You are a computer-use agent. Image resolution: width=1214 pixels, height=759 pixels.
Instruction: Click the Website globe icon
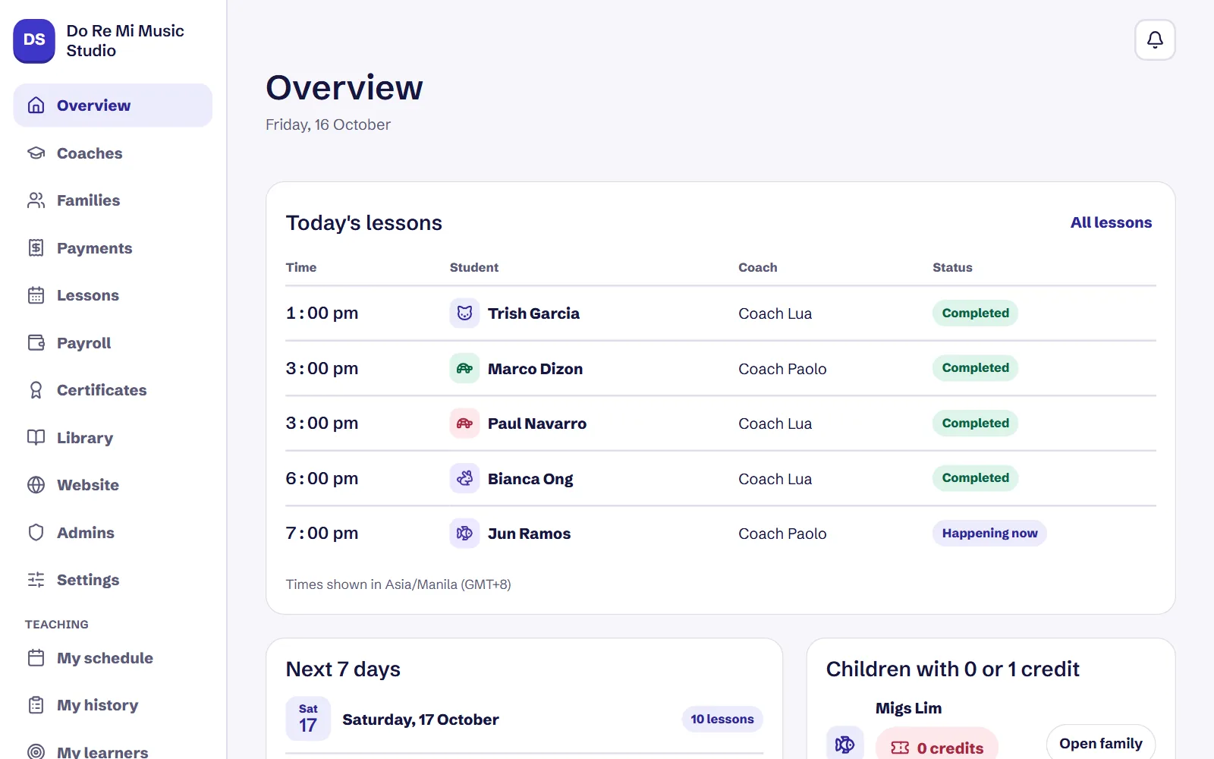click(x=36, y=485)
